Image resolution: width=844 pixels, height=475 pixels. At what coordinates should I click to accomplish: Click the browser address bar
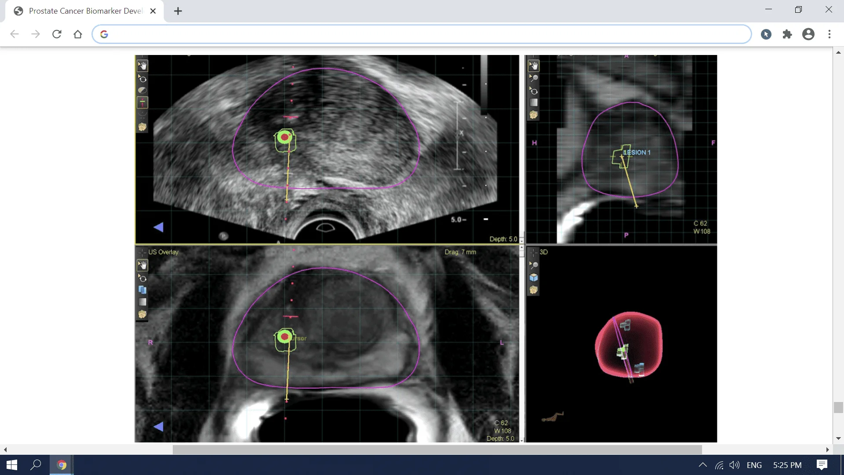click(422, 34)
